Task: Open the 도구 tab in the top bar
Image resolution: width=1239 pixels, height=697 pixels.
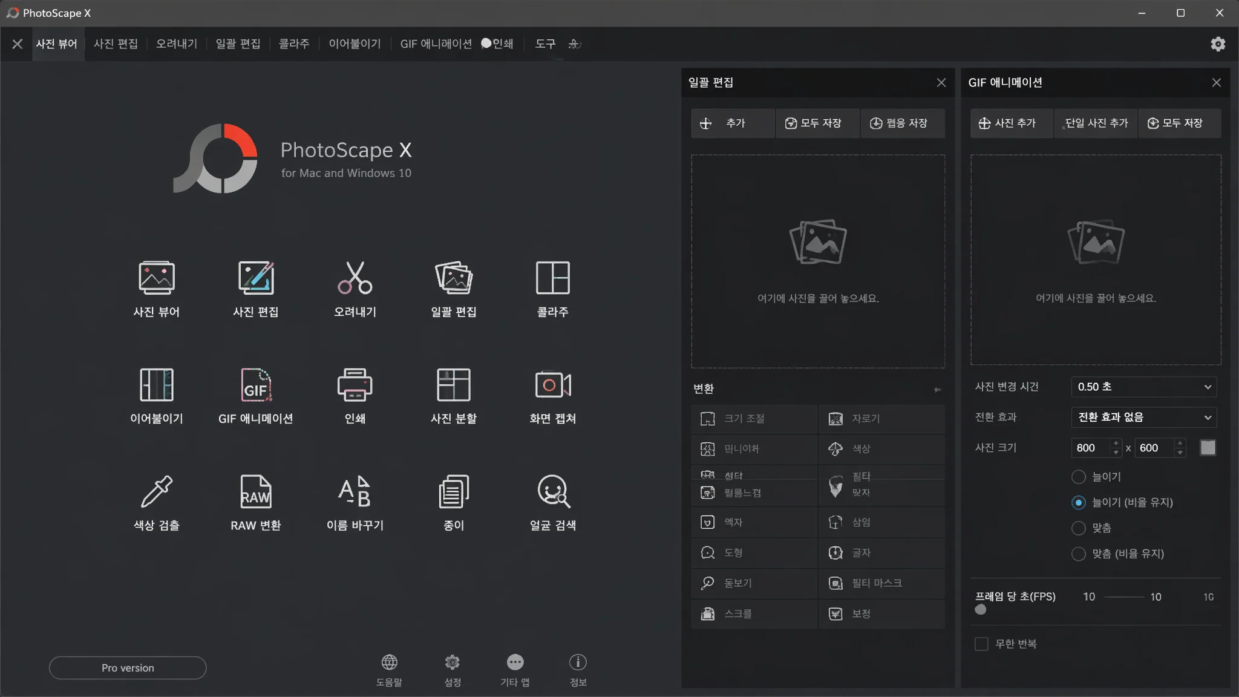Action: pos(545,44)
